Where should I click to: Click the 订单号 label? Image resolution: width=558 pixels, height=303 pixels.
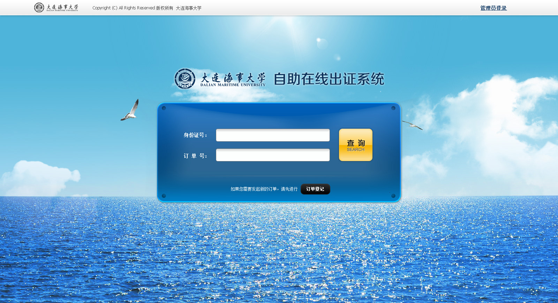(195, 156)
